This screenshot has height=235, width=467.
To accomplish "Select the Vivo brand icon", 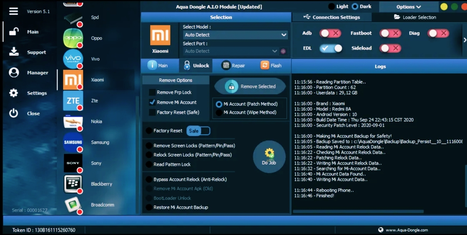I will tap(73, 59).
